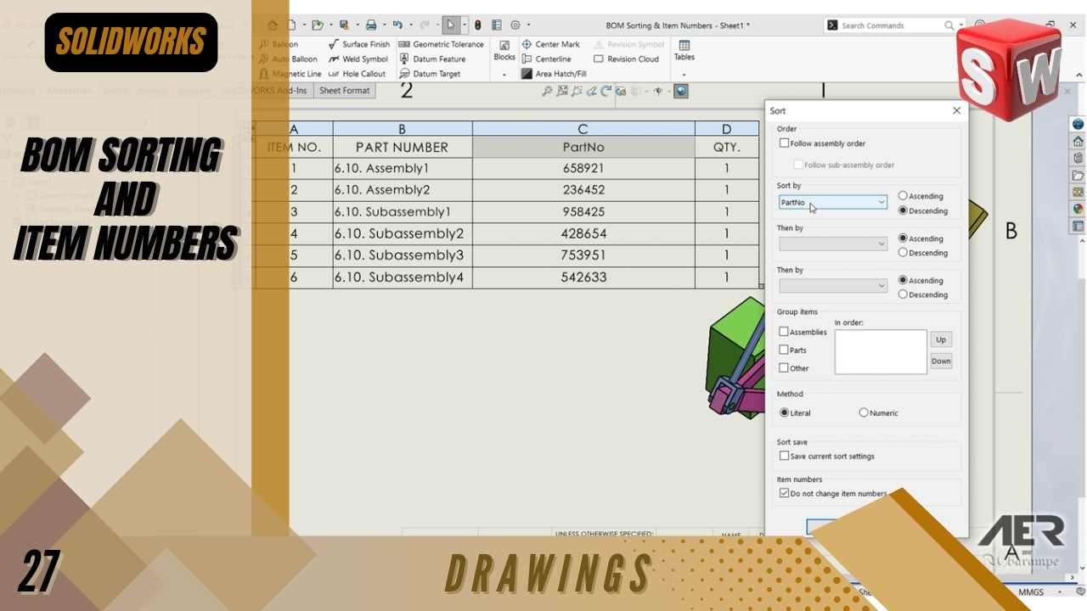Image resolution: width=1087 pixels, height=611 pixels.
Task: Add a Datum Target
Action: click(x=429, y=74)
